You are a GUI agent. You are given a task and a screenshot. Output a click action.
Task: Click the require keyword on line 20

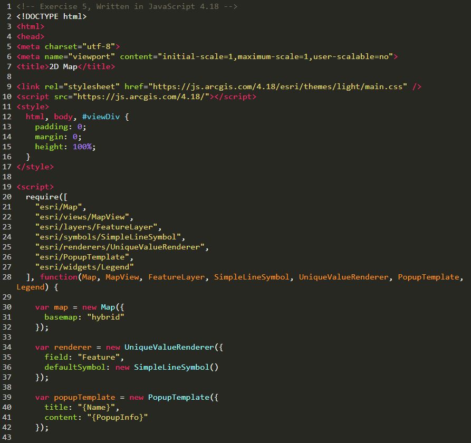[x=42, y=197]
